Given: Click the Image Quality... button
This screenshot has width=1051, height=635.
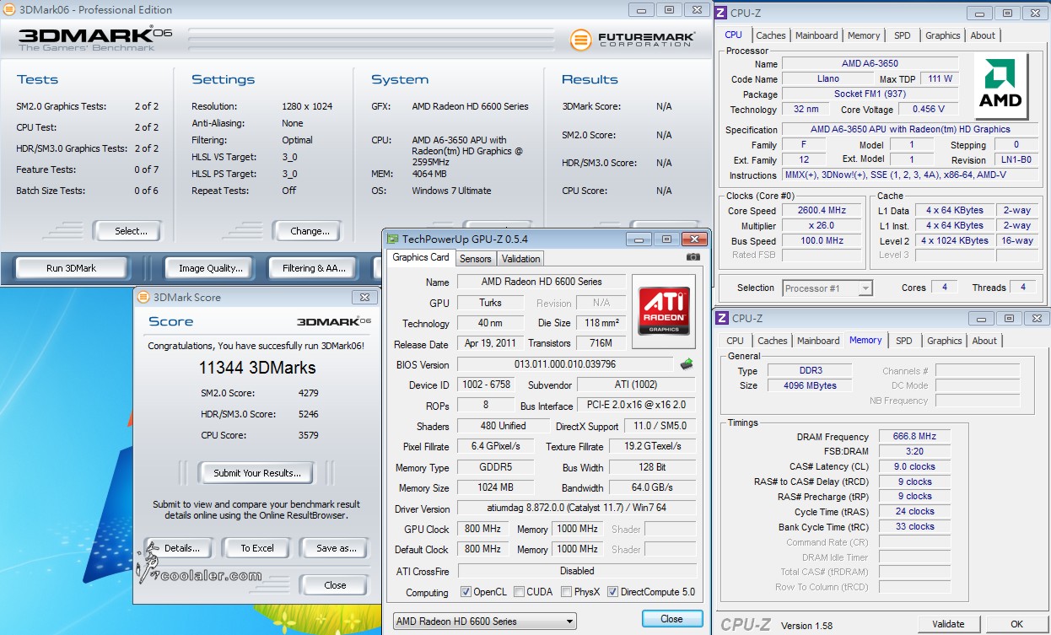Looking at the screenshot, I should click(211, 268).
